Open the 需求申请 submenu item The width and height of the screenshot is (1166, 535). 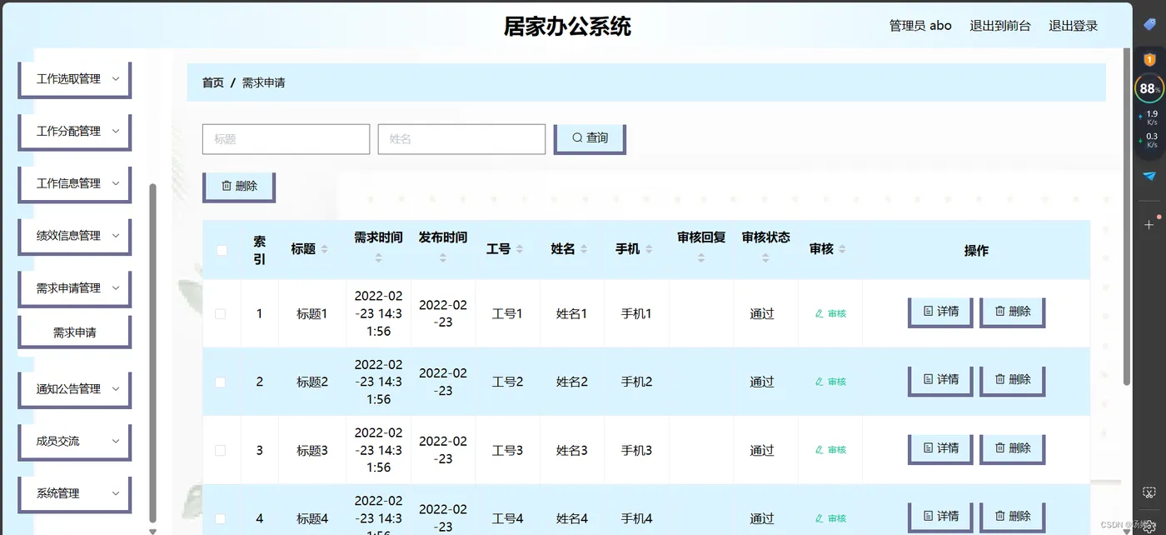[75, 332]
